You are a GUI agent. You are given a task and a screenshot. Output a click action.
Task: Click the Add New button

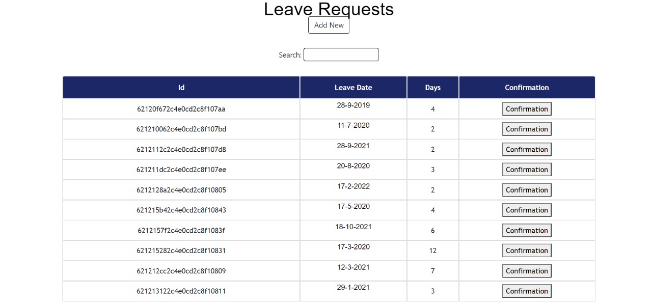tap(329, 25)
